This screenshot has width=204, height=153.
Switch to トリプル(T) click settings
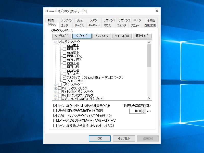pyautogui.click(x=102, y=36)
